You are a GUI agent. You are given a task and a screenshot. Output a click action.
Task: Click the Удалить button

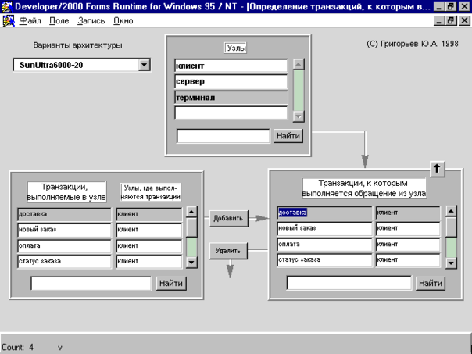coord(228,250)
